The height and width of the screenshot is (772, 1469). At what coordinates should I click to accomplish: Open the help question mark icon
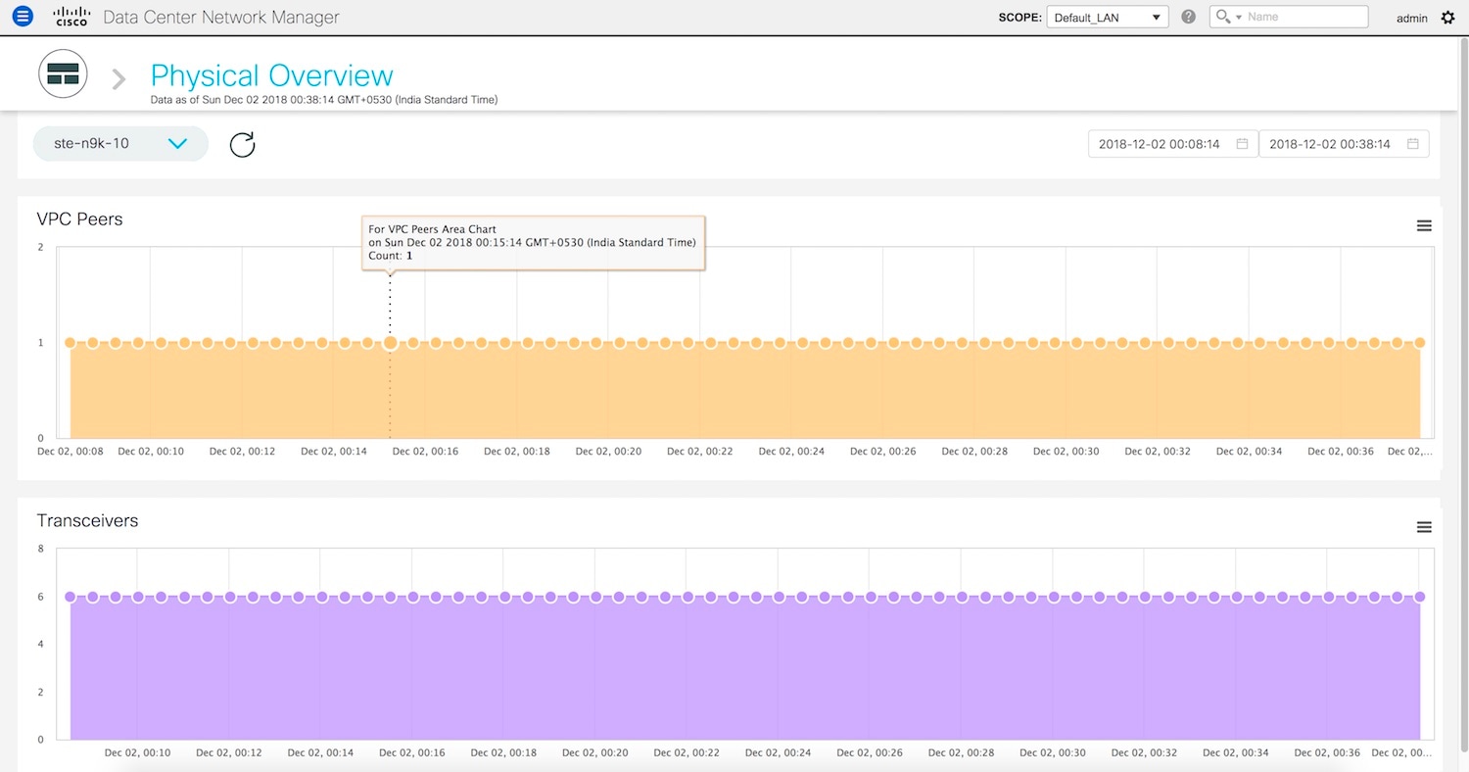pyautogui.click(x=1188, y=17)
